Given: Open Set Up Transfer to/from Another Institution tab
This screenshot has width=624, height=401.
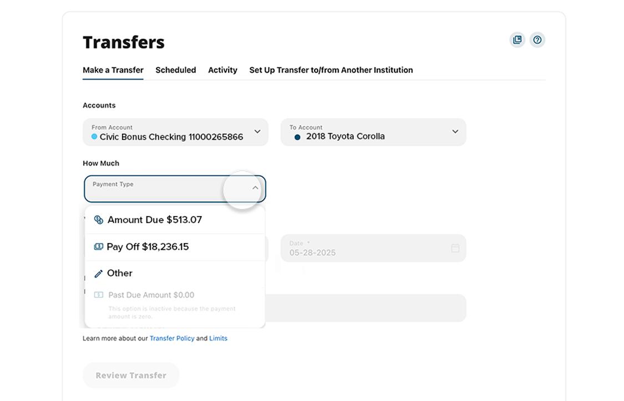Looking at the screenshot, I should click(331, 70).
